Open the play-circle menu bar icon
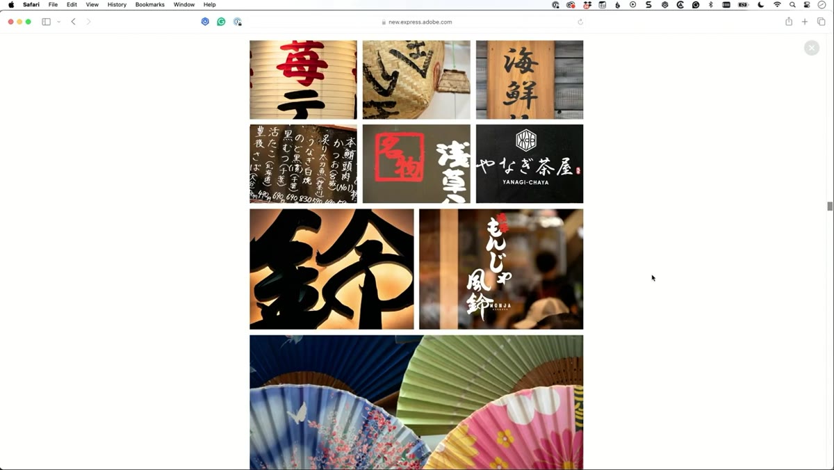The image size is (834, 470). pos(632,4)
